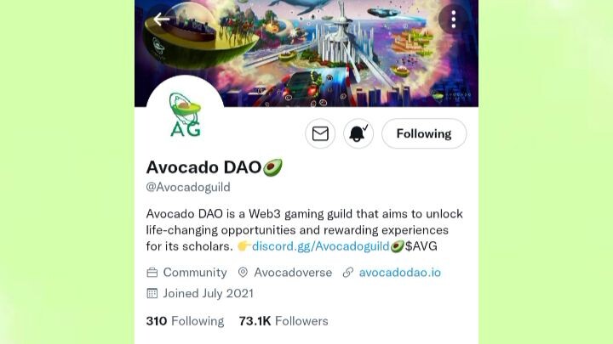
Task: Open the three-dot overflow menu
Action: click(454, 19)
